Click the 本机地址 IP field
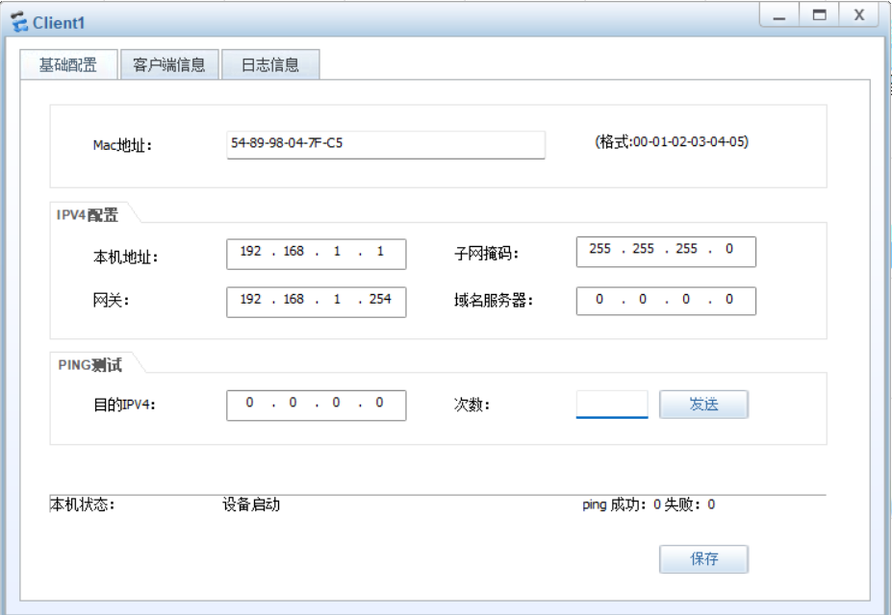The width and height of the screenshot is (892, 615). point(317,254)
